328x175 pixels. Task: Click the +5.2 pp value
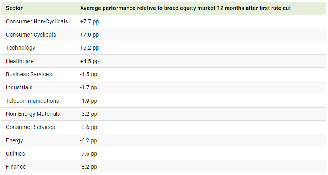pos(89,48)
